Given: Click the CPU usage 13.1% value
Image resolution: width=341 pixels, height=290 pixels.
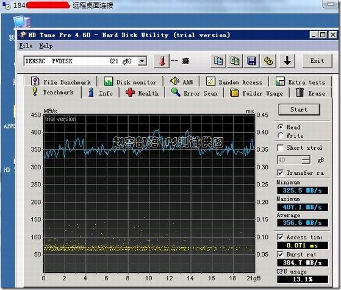Looking at the screenshot, I should pyautogui.click(x=303, y=279).
